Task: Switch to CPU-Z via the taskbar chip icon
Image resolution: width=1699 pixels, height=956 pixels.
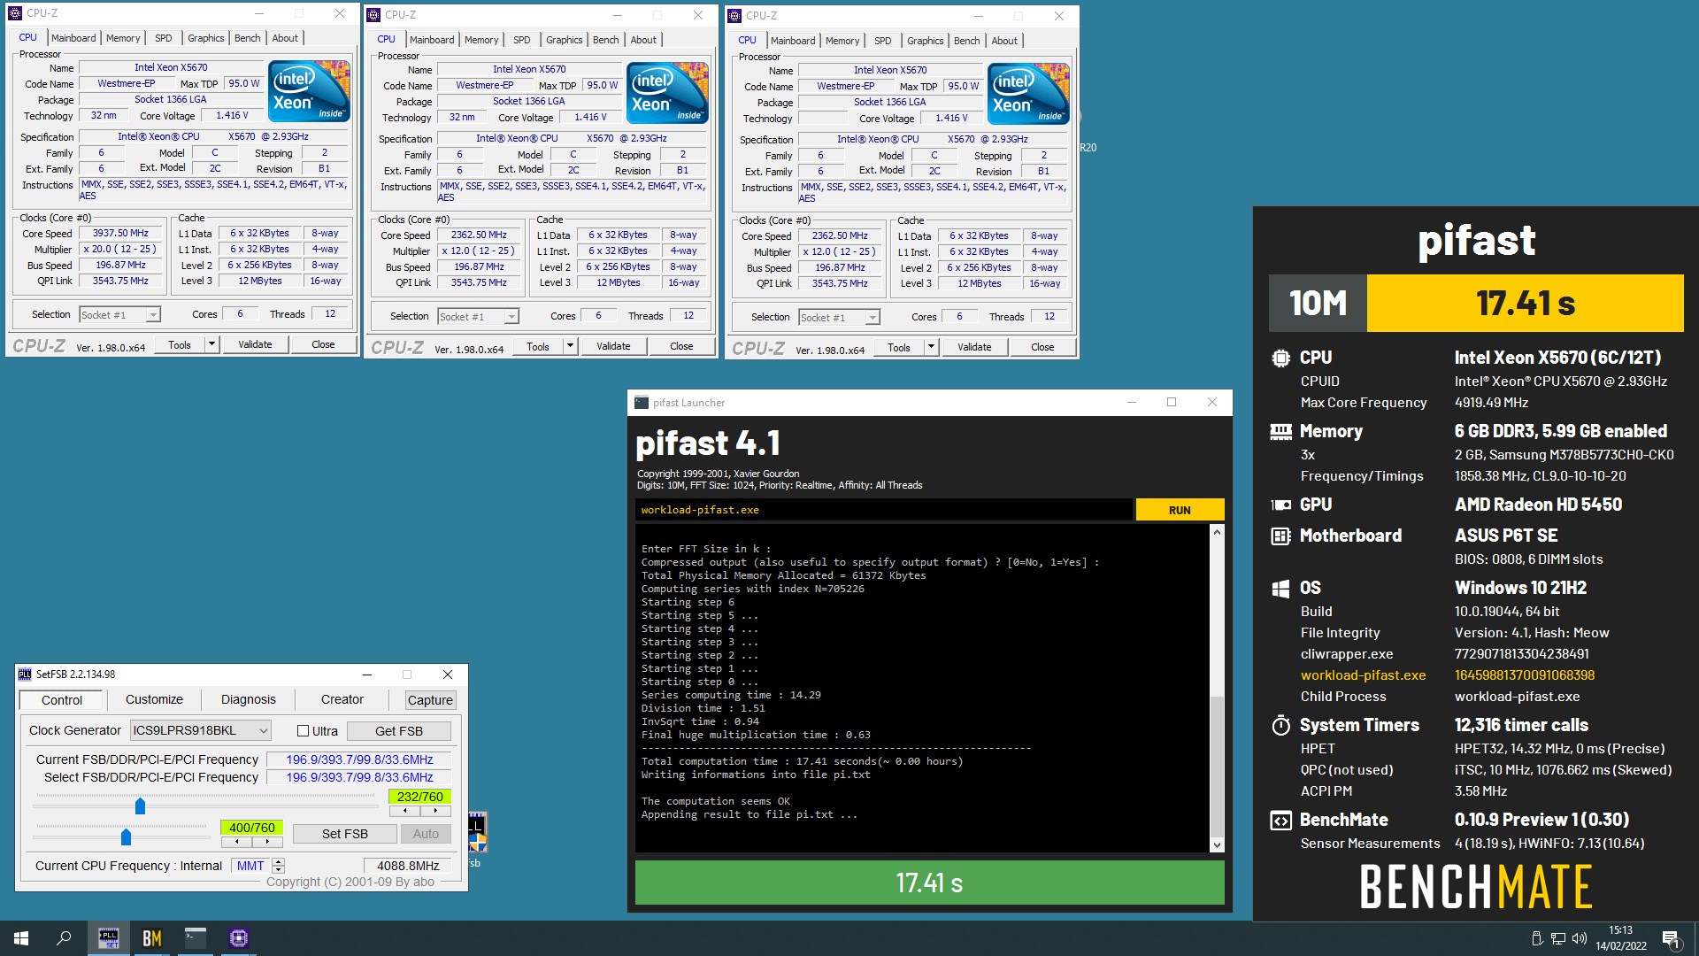Action: point(238,938)
